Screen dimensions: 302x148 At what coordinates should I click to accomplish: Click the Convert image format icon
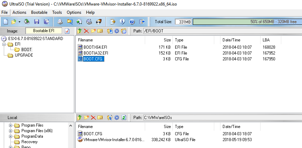click(x=70, y=22)
